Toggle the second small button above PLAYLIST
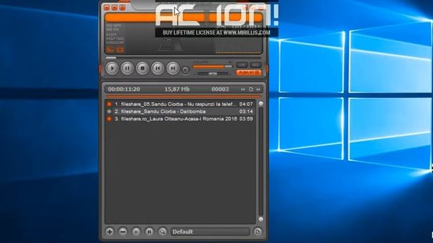Image resolution: width=433 pixels, height=243 pixels. point(256,65)
